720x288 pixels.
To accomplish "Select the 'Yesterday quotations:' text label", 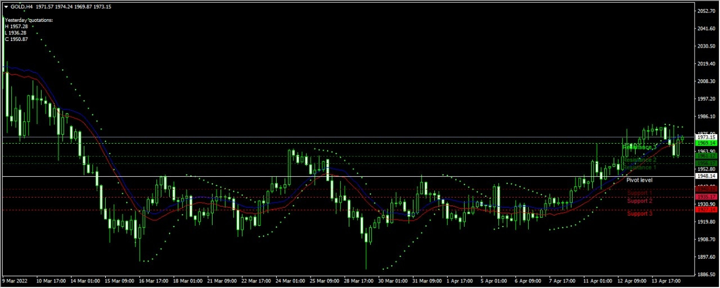I will [29, 20].
